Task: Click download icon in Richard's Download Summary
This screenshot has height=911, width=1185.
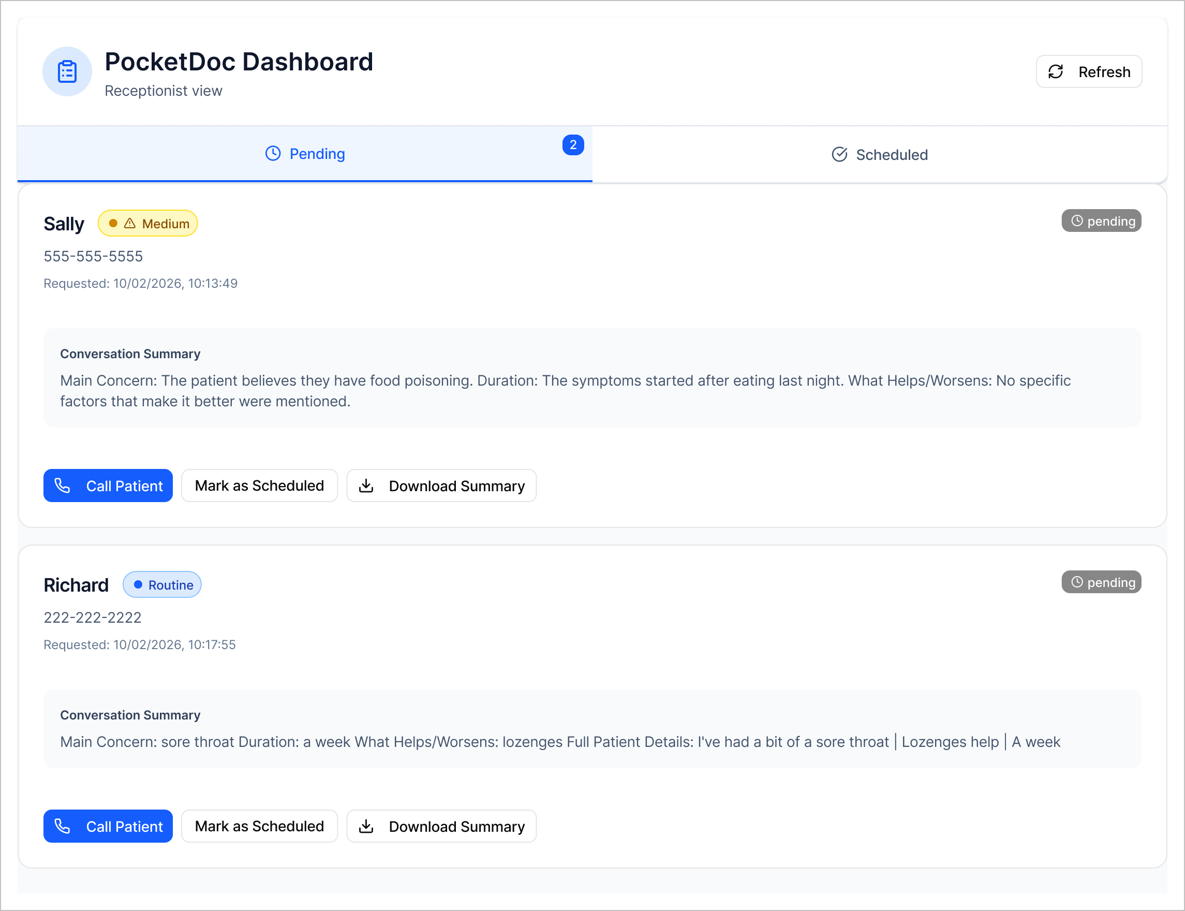Action: click(366, 826)
